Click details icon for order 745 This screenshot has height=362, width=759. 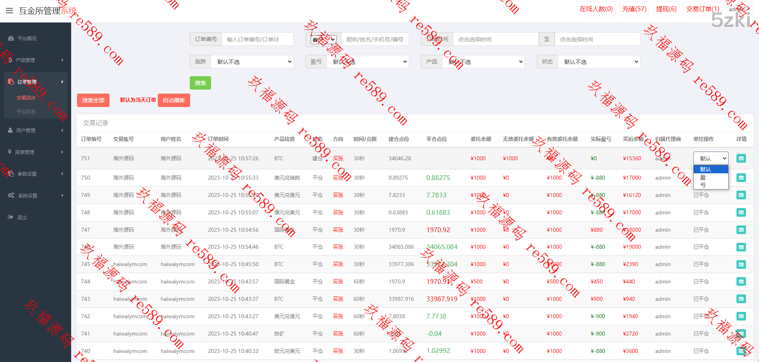[741, 264]
